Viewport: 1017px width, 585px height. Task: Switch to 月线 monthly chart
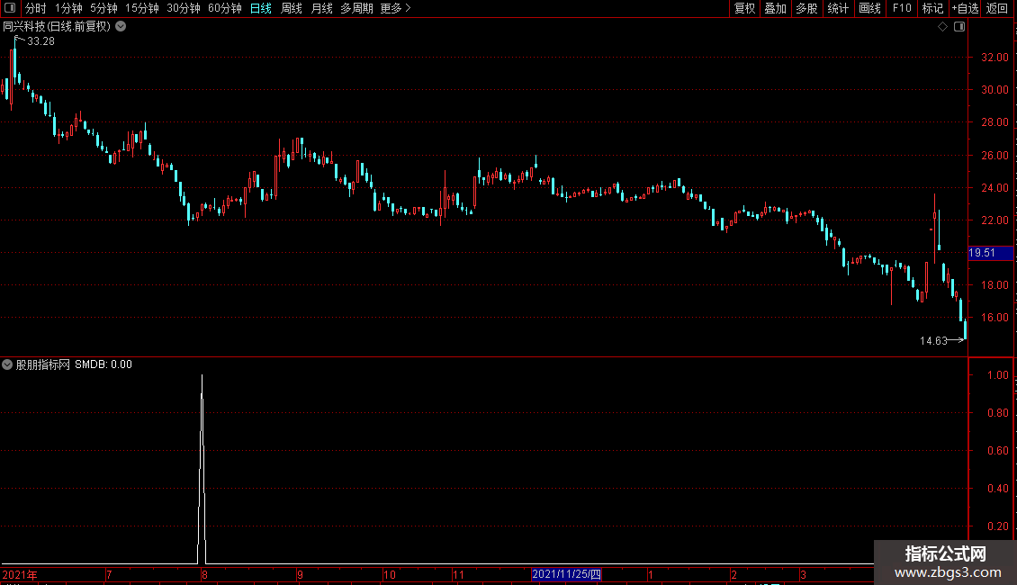tap(321, 8)
